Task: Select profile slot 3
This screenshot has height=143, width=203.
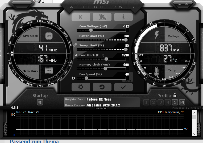Action: tap(160, 102)
